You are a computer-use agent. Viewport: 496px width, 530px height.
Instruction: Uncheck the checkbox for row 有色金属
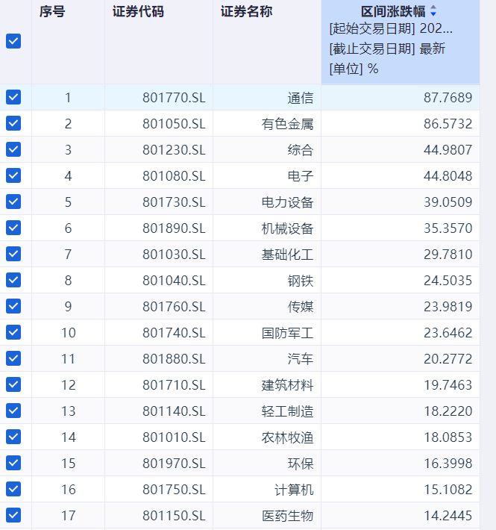(x=13, y=123)
